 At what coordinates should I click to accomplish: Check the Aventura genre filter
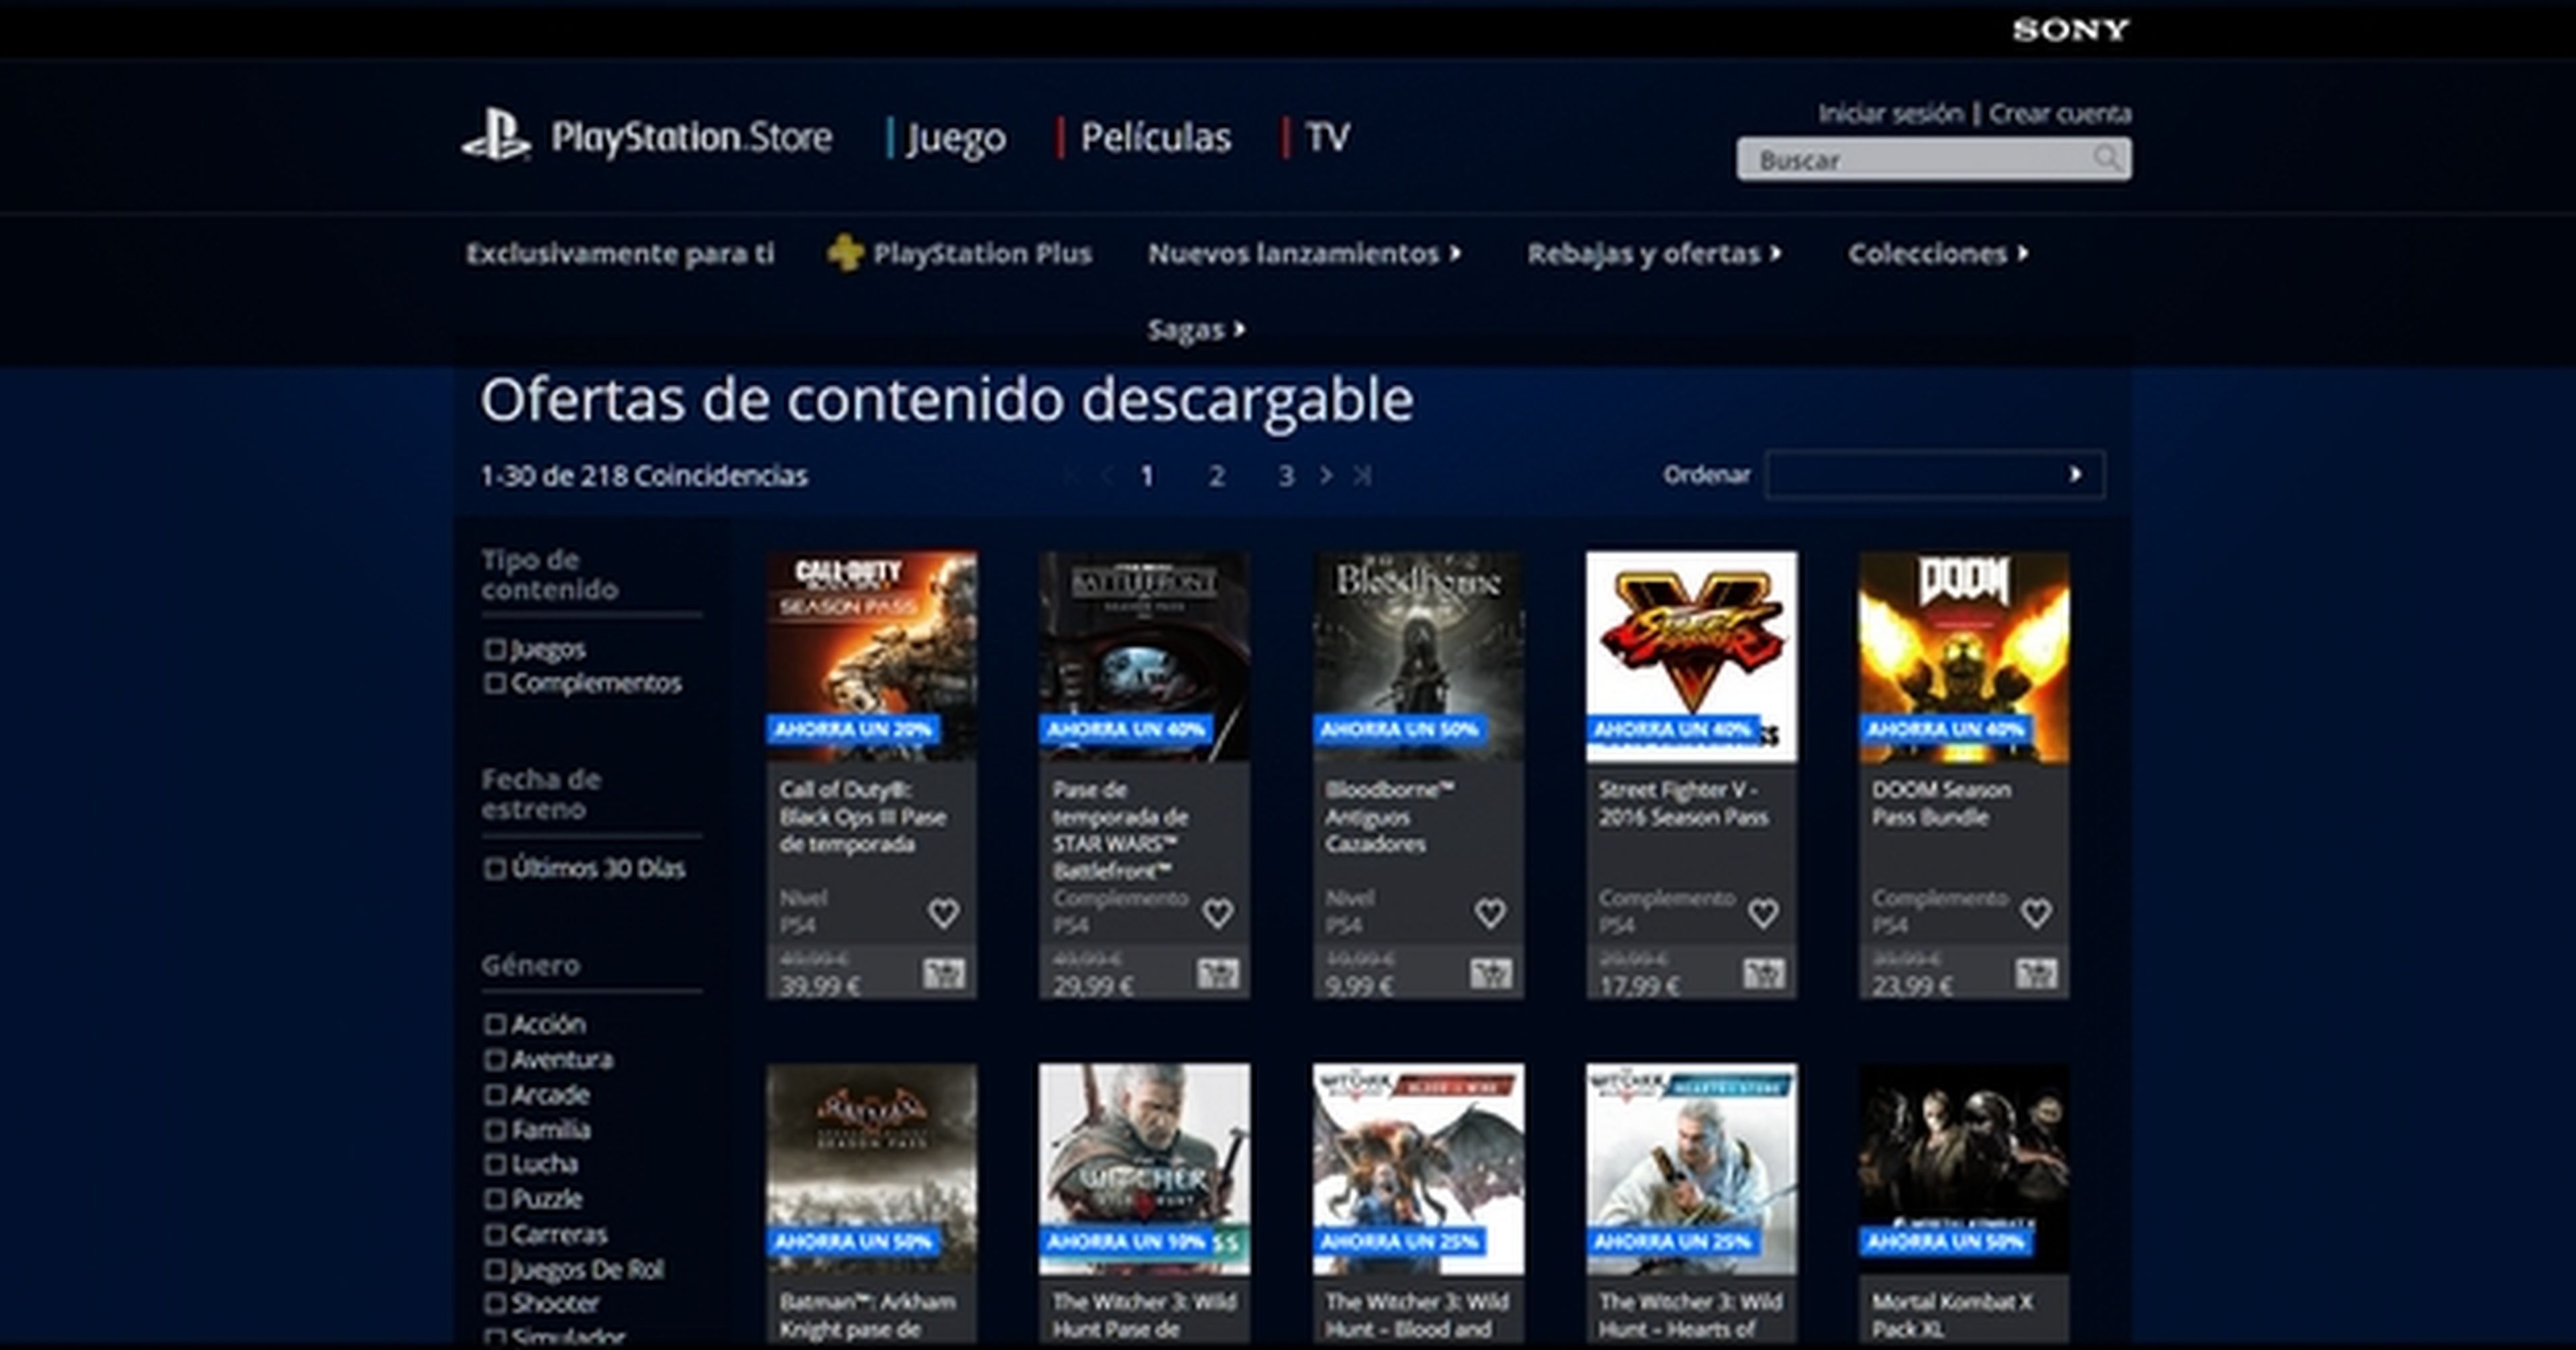pos(494,1059)
